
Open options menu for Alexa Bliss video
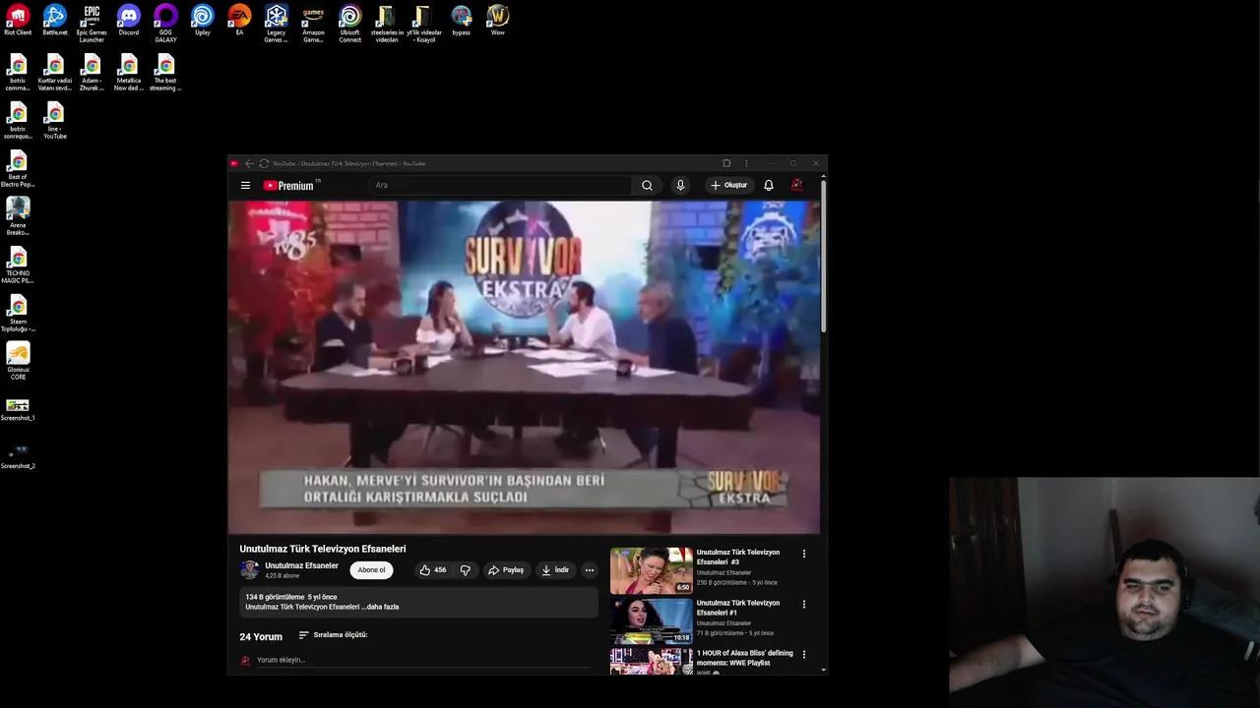coord(804,655)
